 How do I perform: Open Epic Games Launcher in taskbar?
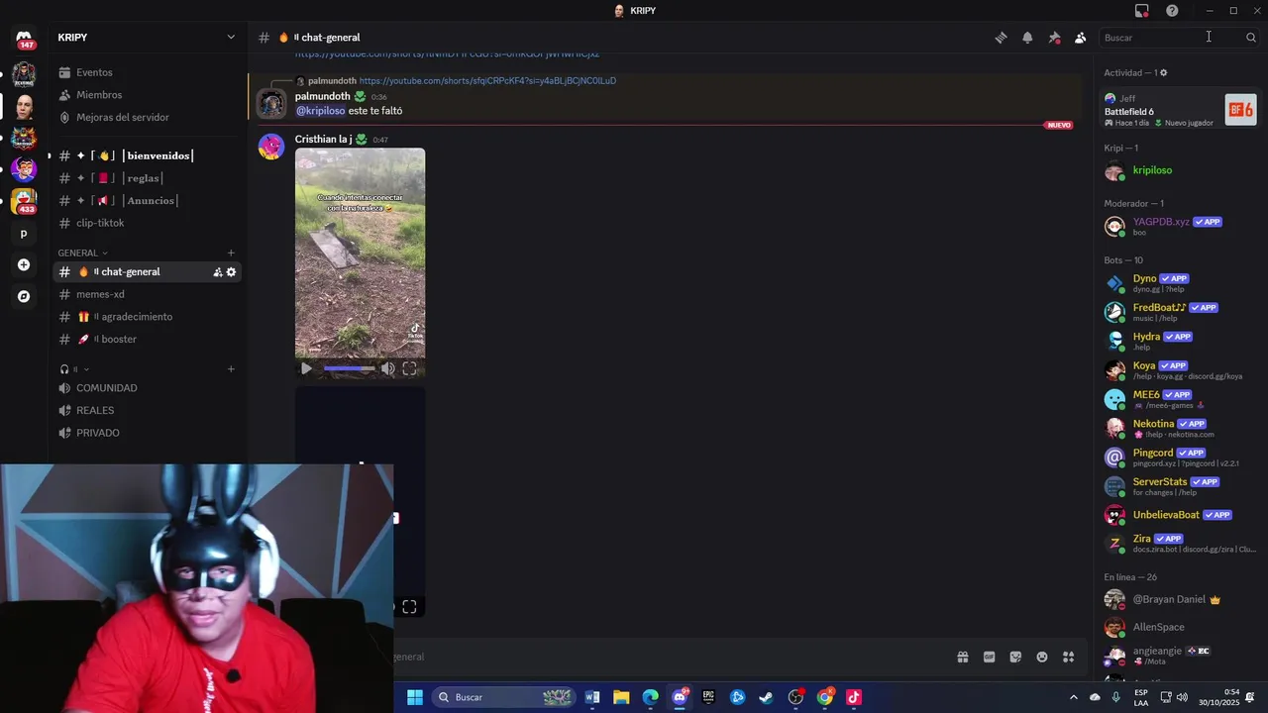click(708, 697)
